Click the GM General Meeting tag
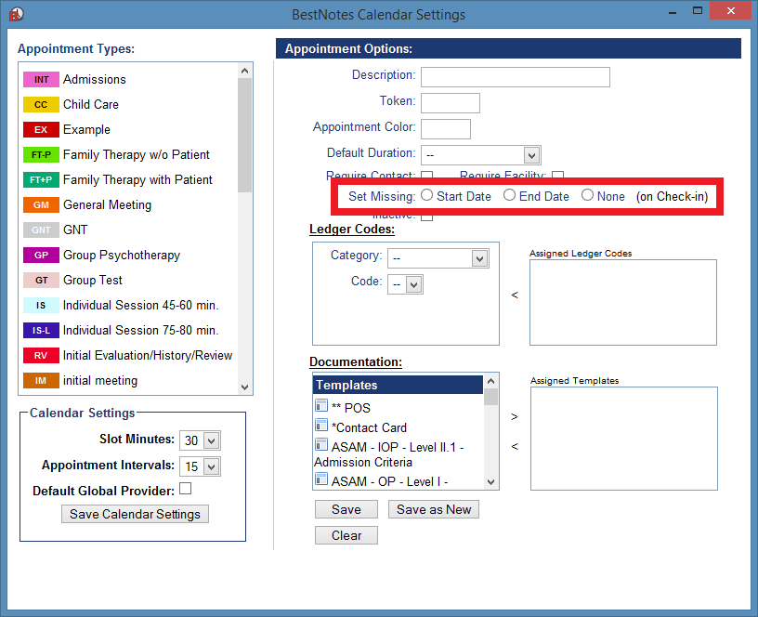This screenshot has width=758, height=617. (41, 205)
